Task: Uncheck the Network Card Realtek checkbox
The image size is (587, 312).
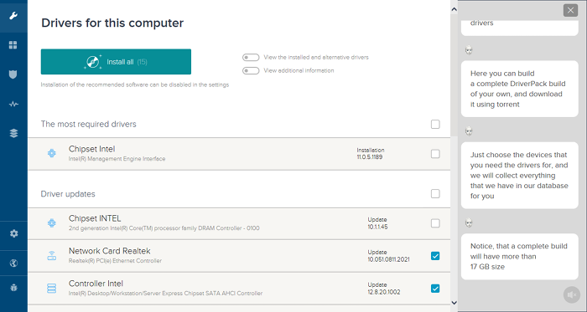Action: 435,256
